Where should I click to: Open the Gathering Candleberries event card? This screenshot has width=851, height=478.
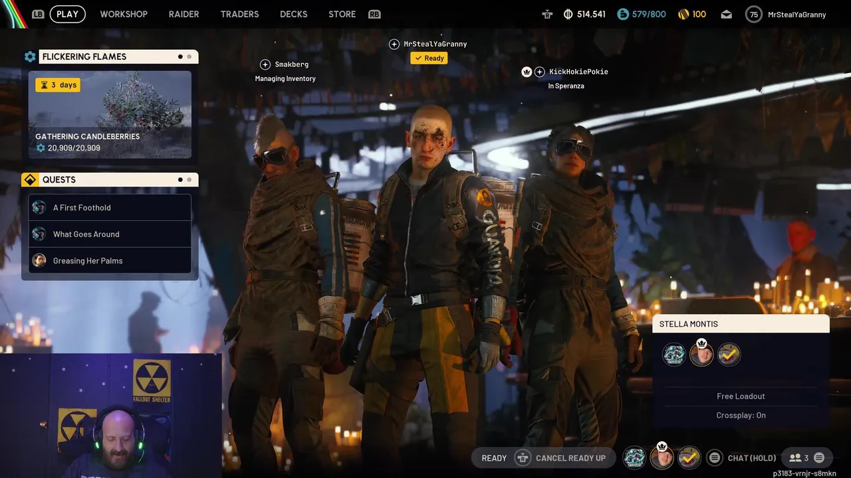point(110,114)
